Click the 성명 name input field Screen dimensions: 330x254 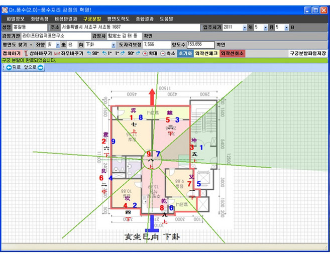click(30, 27)
